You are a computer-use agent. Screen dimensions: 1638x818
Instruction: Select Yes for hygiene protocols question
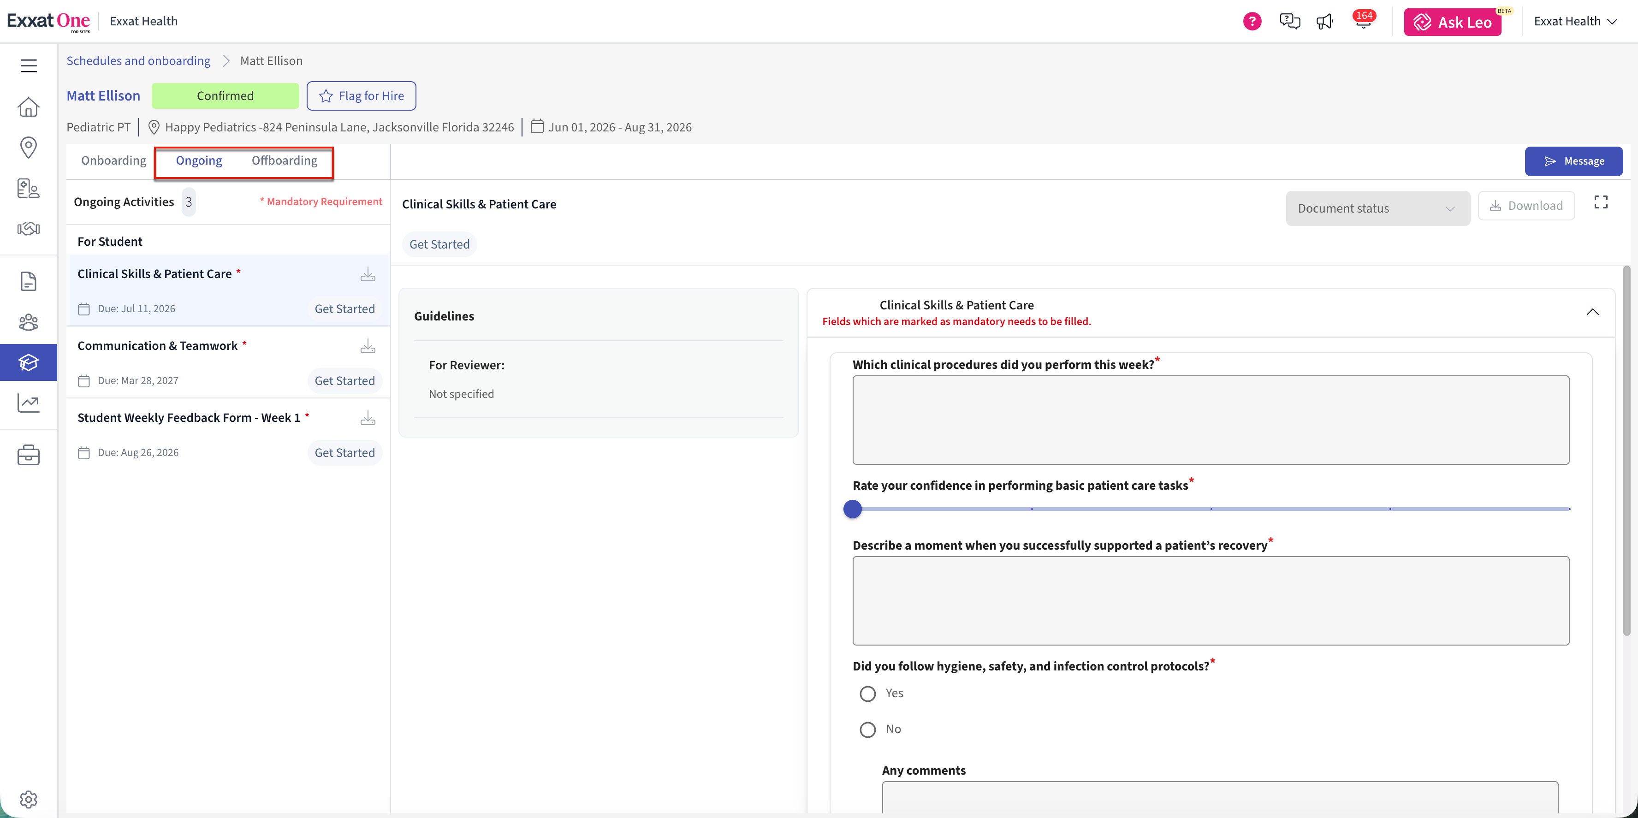coord(867,694)
